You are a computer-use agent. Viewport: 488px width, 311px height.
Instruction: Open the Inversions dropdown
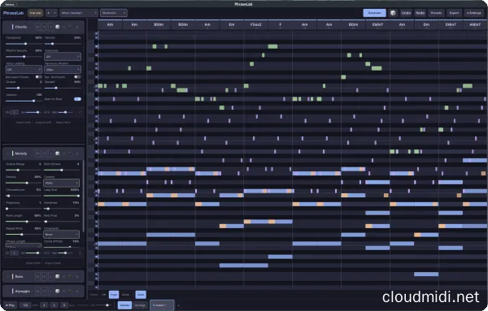click(x=63, y=57)
